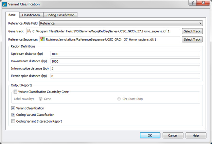212x144 pixels.
Task: Uncheck the Variant Classification checkbox
Action: [13, 108]
